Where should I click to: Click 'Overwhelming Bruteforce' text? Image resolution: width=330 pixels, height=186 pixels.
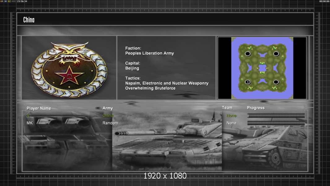point(150,88)
